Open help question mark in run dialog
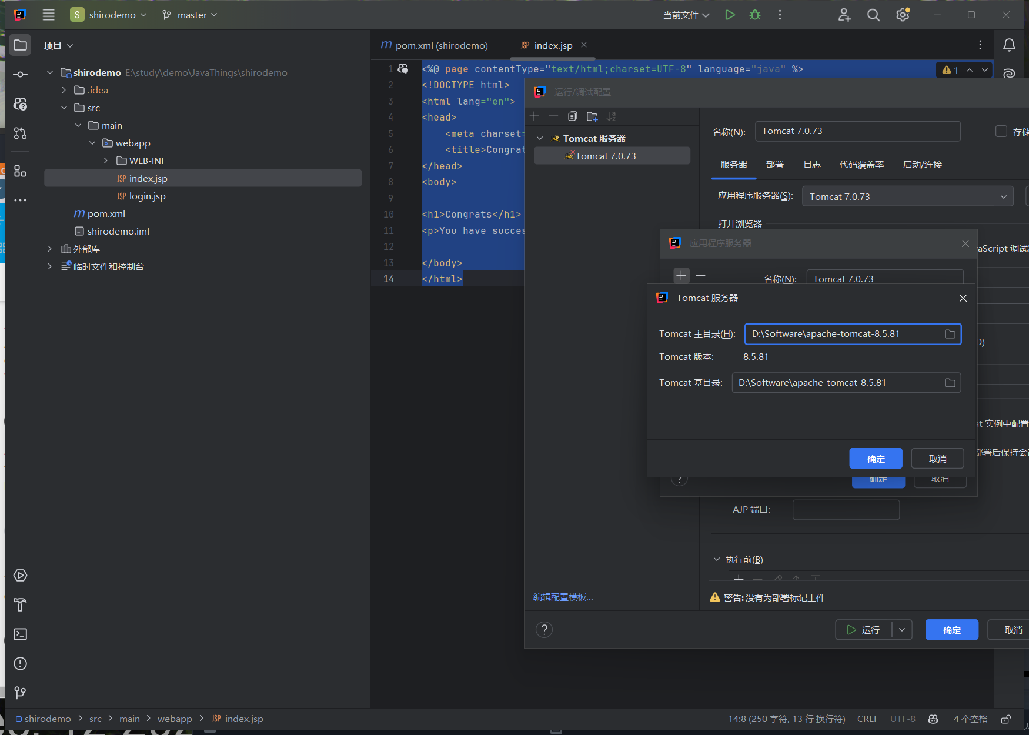The image size is (1029, 735). click(x=544, y=630)
